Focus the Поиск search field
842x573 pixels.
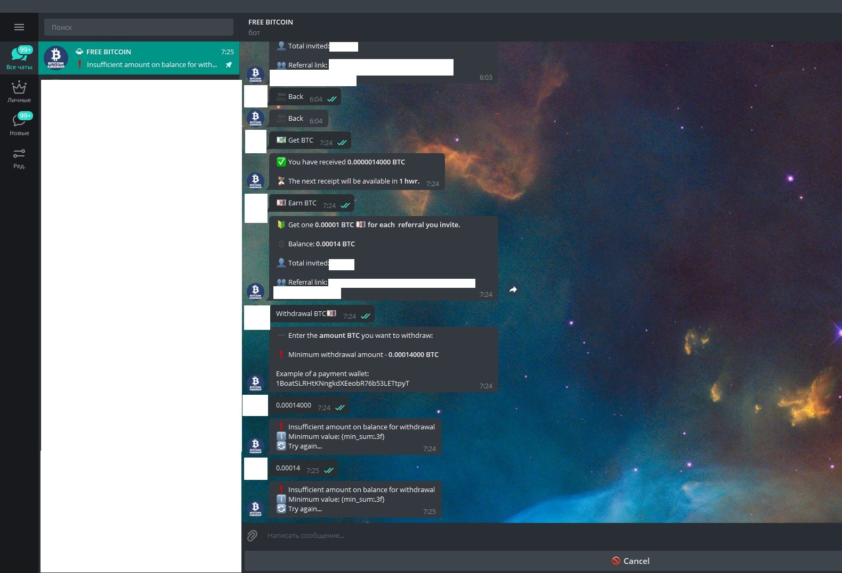pos(139,27)
